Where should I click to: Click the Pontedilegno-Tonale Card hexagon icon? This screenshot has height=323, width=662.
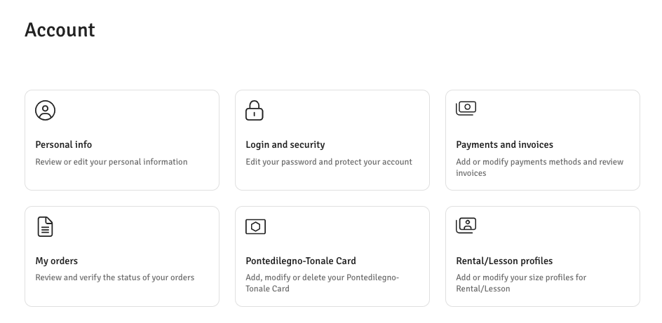point(255,226)
